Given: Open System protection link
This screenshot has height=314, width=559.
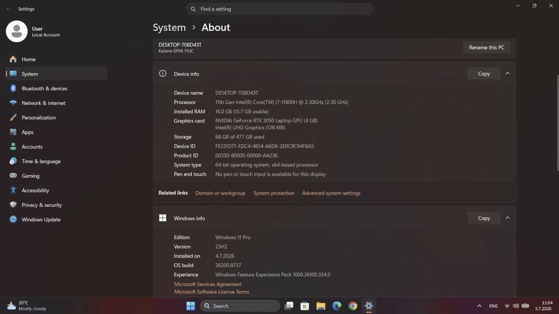Looking at the screenshot, I should click(x=274, y=193).
